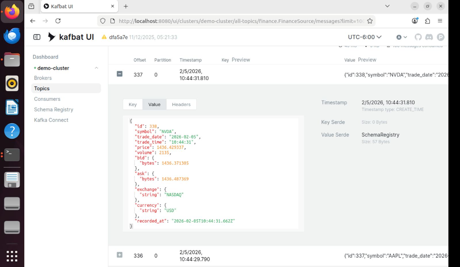Screen dimensions: 460x267
Task: Open the Firefox hamburger menu
Action: [x=440, y=21]
